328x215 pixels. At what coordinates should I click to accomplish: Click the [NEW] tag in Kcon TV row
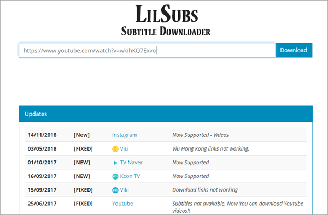pos(82,176)
